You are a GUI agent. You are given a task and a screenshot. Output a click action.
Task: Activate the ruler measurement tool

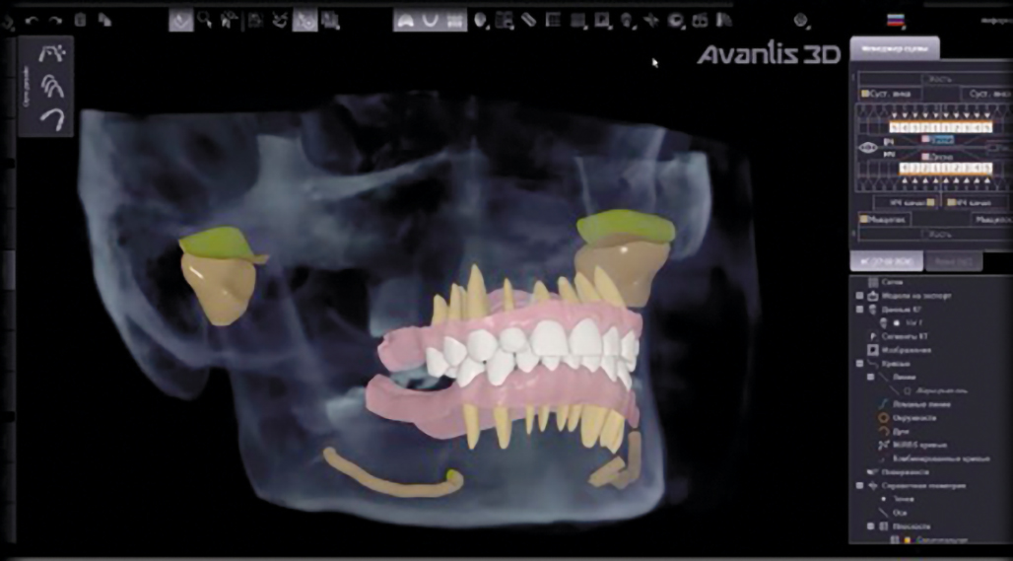pyautogui.click(x=528, y=20)
